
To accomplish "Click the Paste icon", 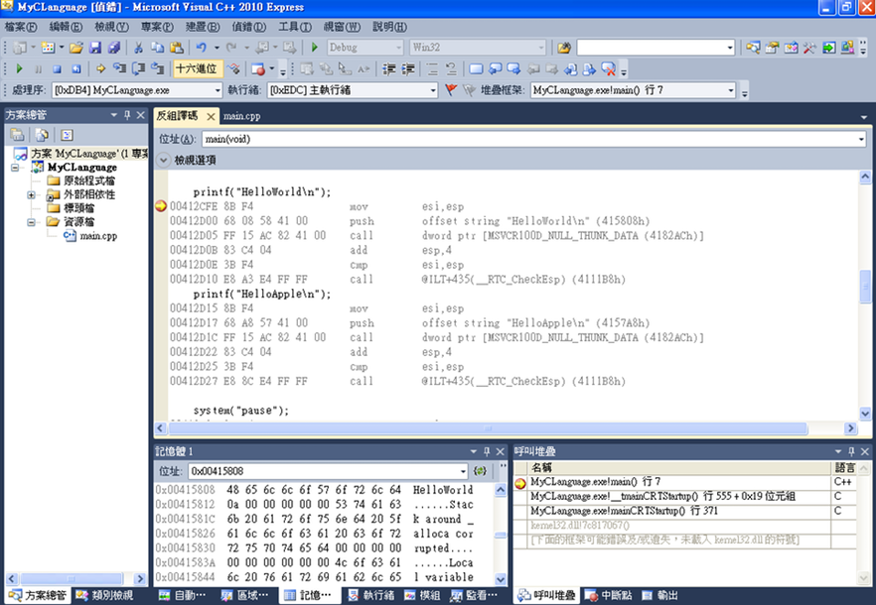I will [177, 48].
